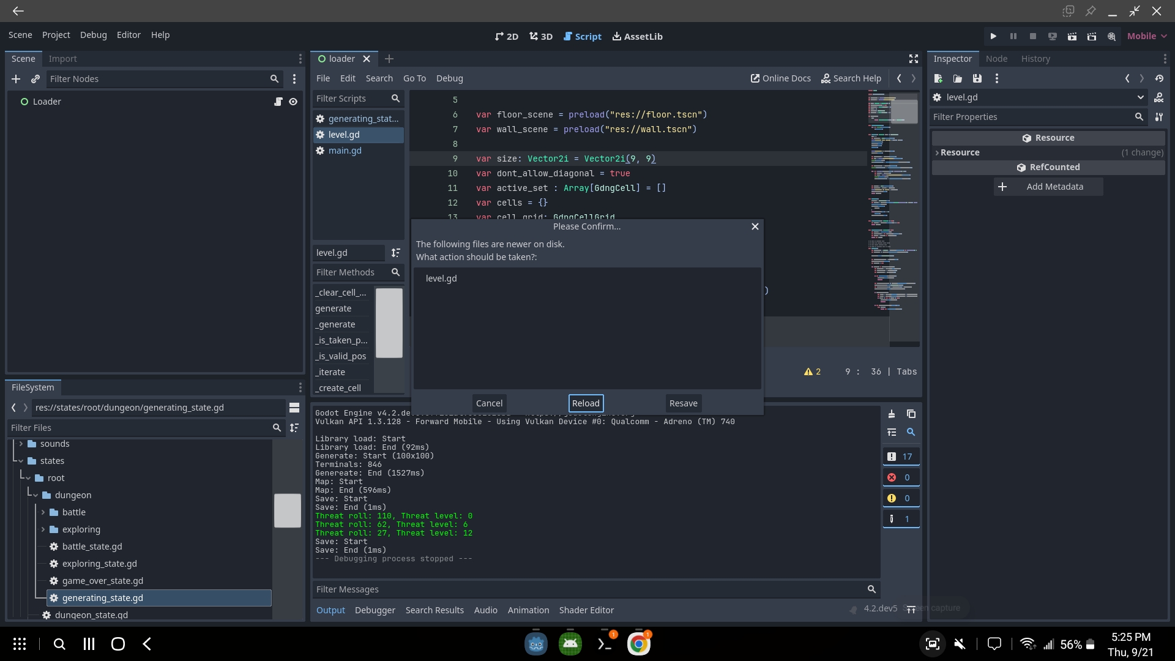1175x661 pixels.
Task: Add a new node using the plus icon
Action: click(x=16, y=79)
